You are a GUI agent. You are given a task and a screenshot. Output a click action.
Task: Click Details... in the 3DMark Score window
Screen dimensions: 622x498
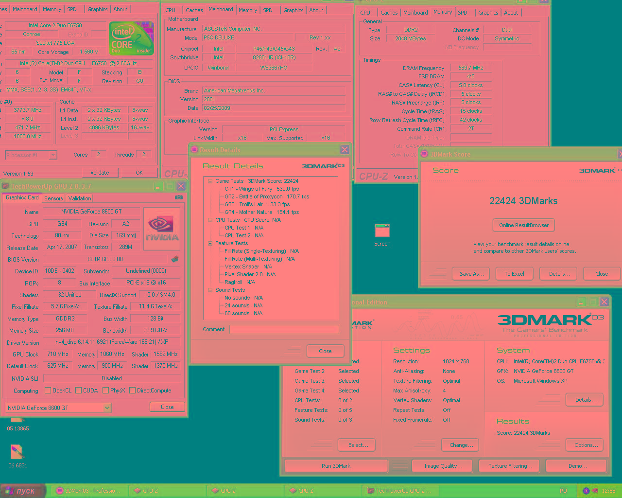(x=559, y=274)
